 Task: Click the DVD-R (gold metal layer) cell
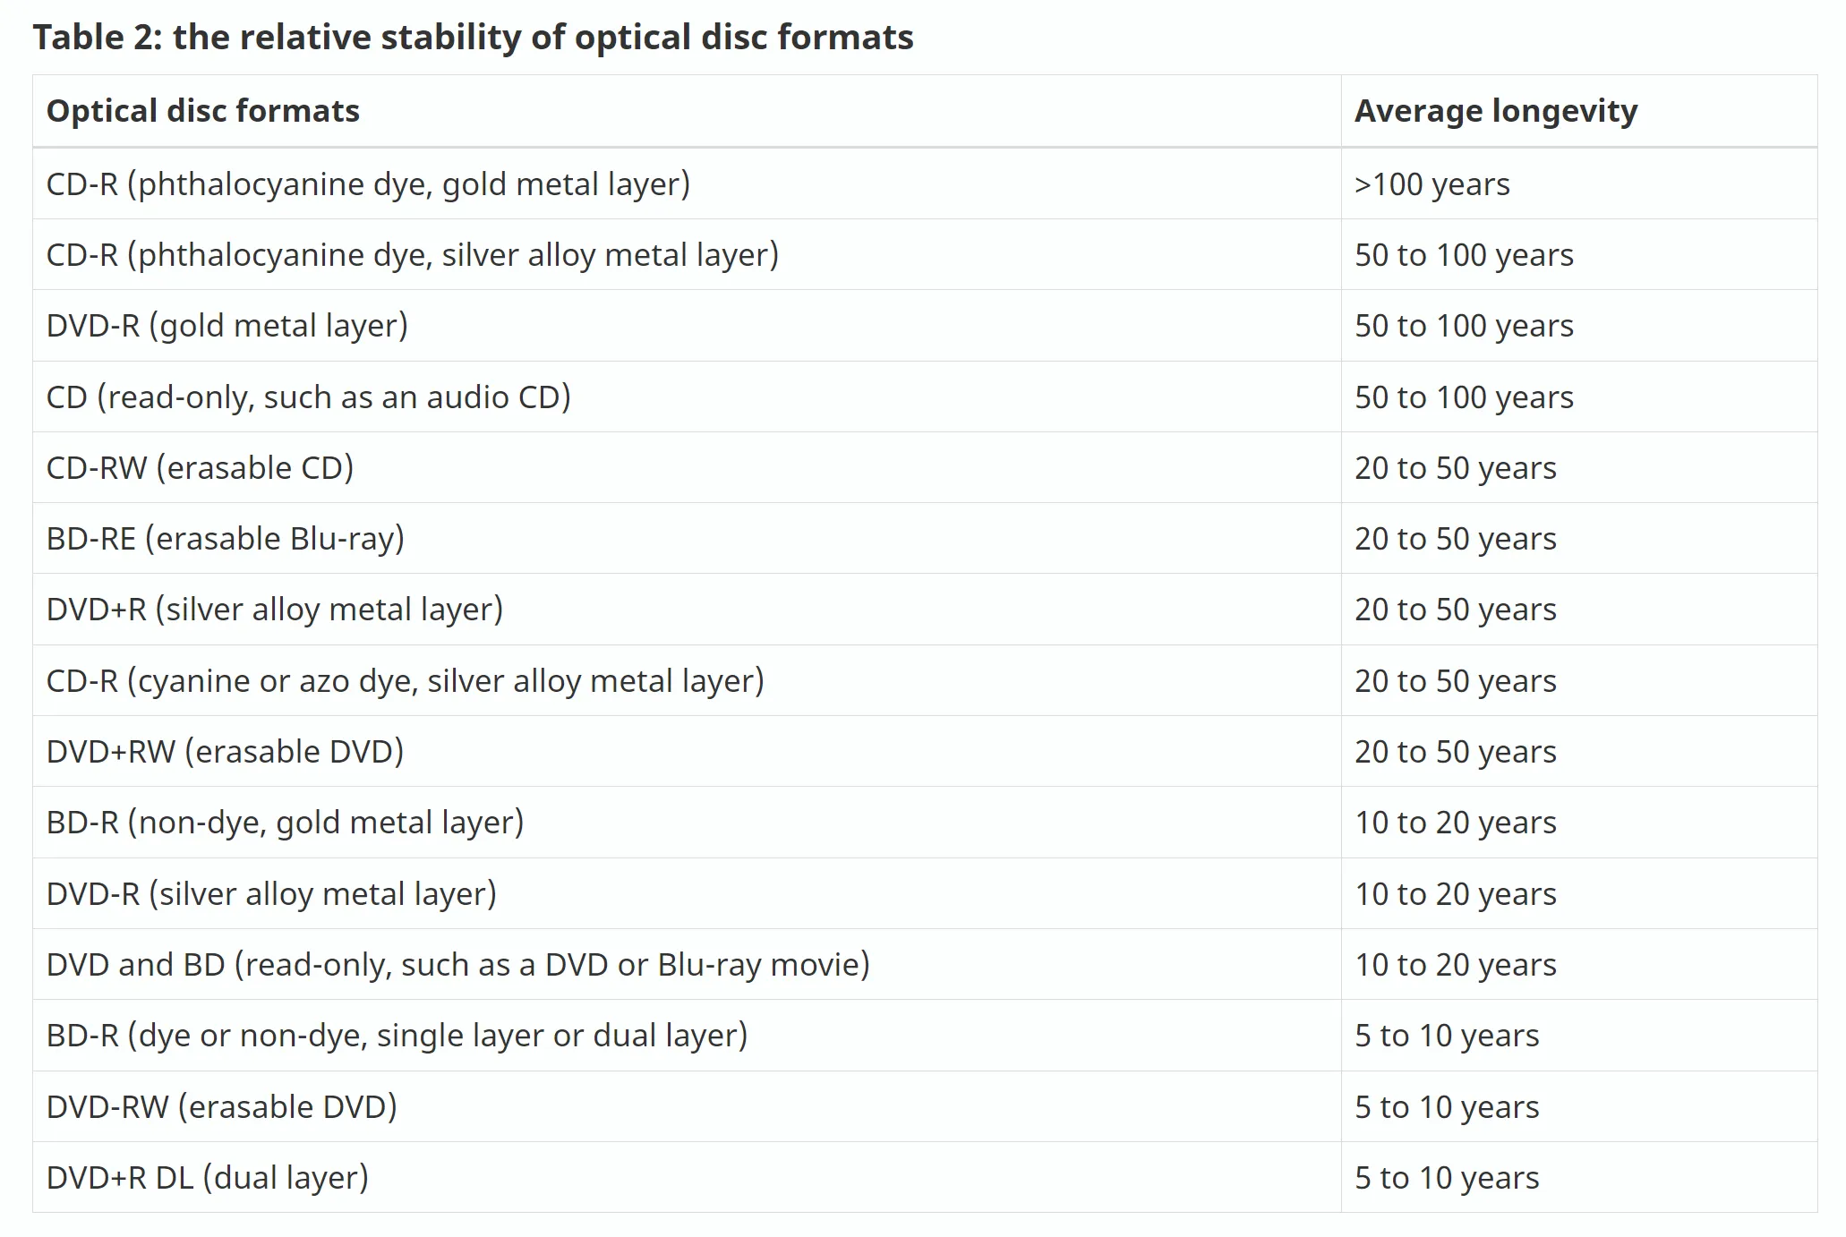(x=227, y=326)
